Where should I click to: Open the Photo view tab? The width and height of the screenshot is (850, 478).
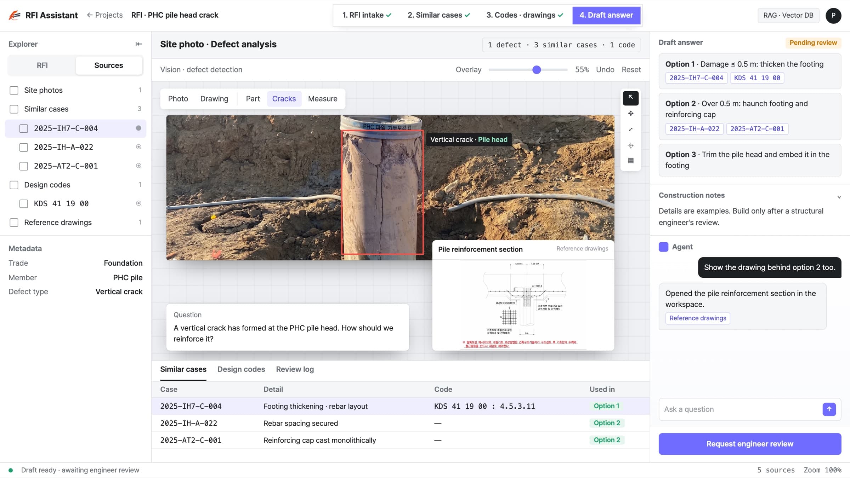[x=178, y=99]
